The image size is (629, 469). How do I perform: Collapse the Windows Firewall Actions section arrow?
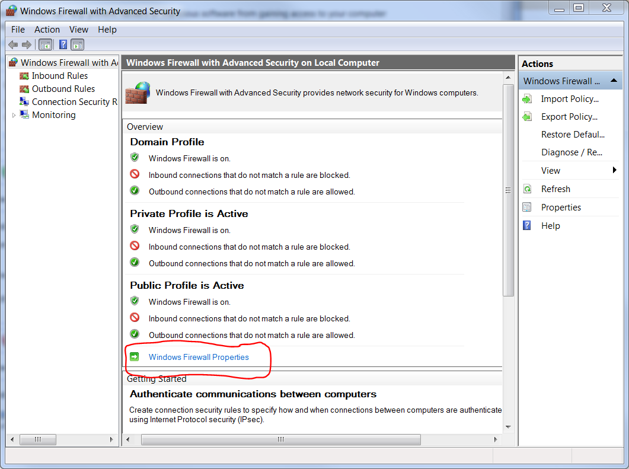point(614,81)
